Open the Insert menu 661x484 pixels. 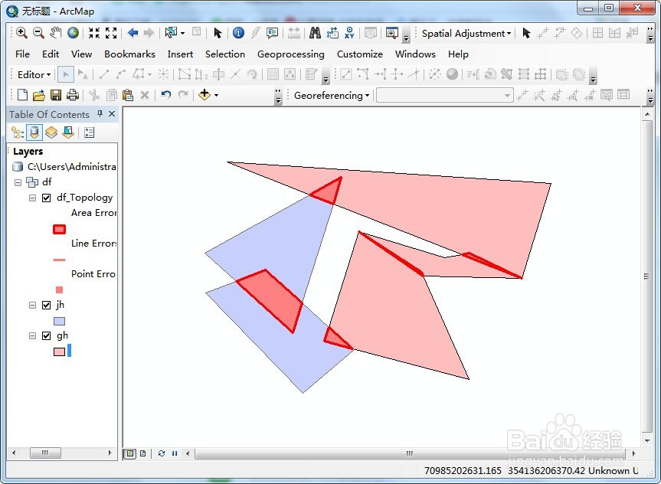pyautogui.click(x=180, y=54)
